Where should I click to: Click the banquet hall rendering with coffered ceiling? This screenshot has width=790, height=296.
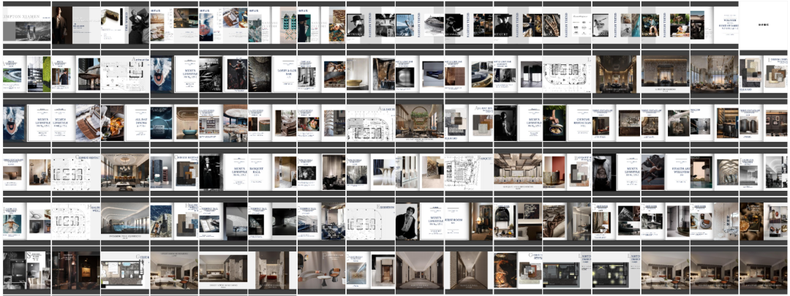click(x=518, y=171)
